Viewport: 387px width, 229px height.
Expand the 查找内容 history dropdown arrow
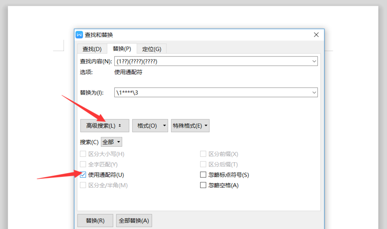314,61
